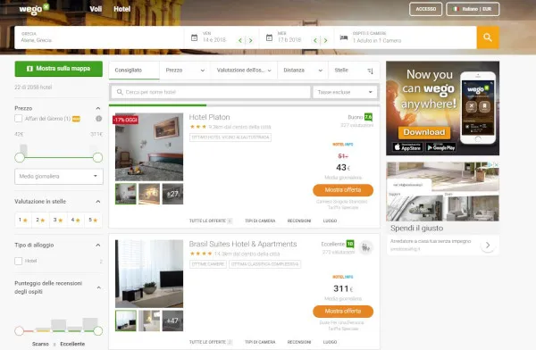Click the check-in calendar icon
The width and height of the screenshot is (536, 350).
point(194,37)
